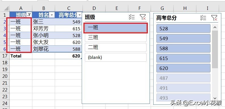Toggle 588 in the 高考总分 slicer
Image resolution: width=225 pixels, height=109 pixels.
click(183, 48)
